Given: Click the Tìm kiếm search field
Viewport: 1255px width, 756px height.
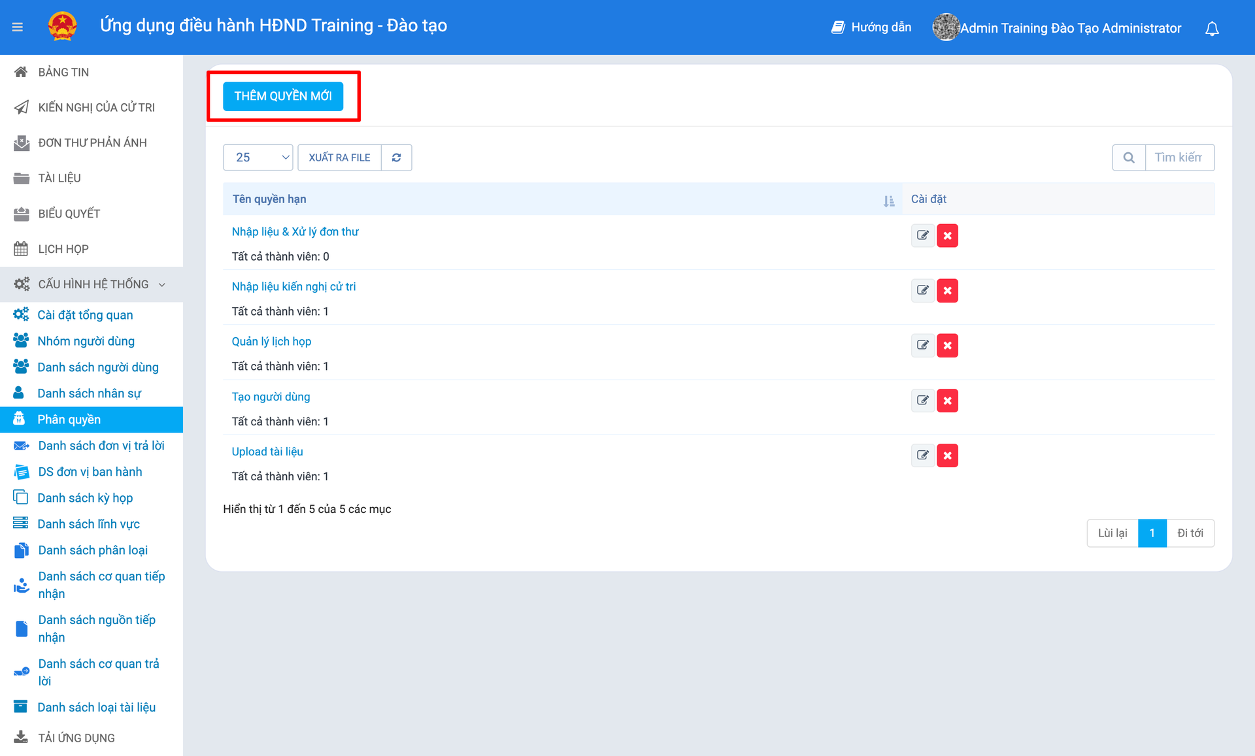Looking at the screenshot, I should click(x=1179, y=157).
